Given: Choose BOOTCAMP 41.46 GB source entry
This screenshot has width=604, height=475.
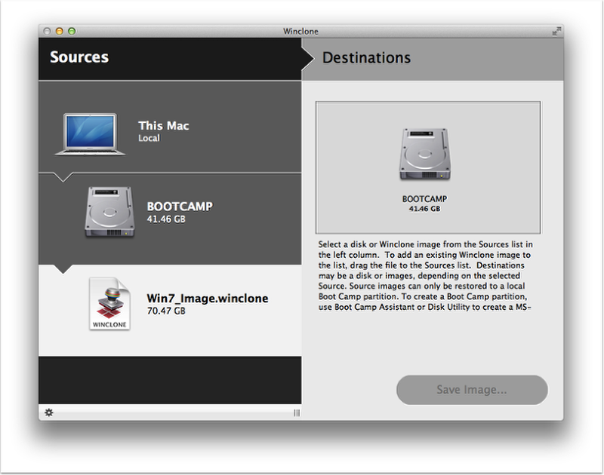Looking at the screenshot, I should [x=180, y=212].
